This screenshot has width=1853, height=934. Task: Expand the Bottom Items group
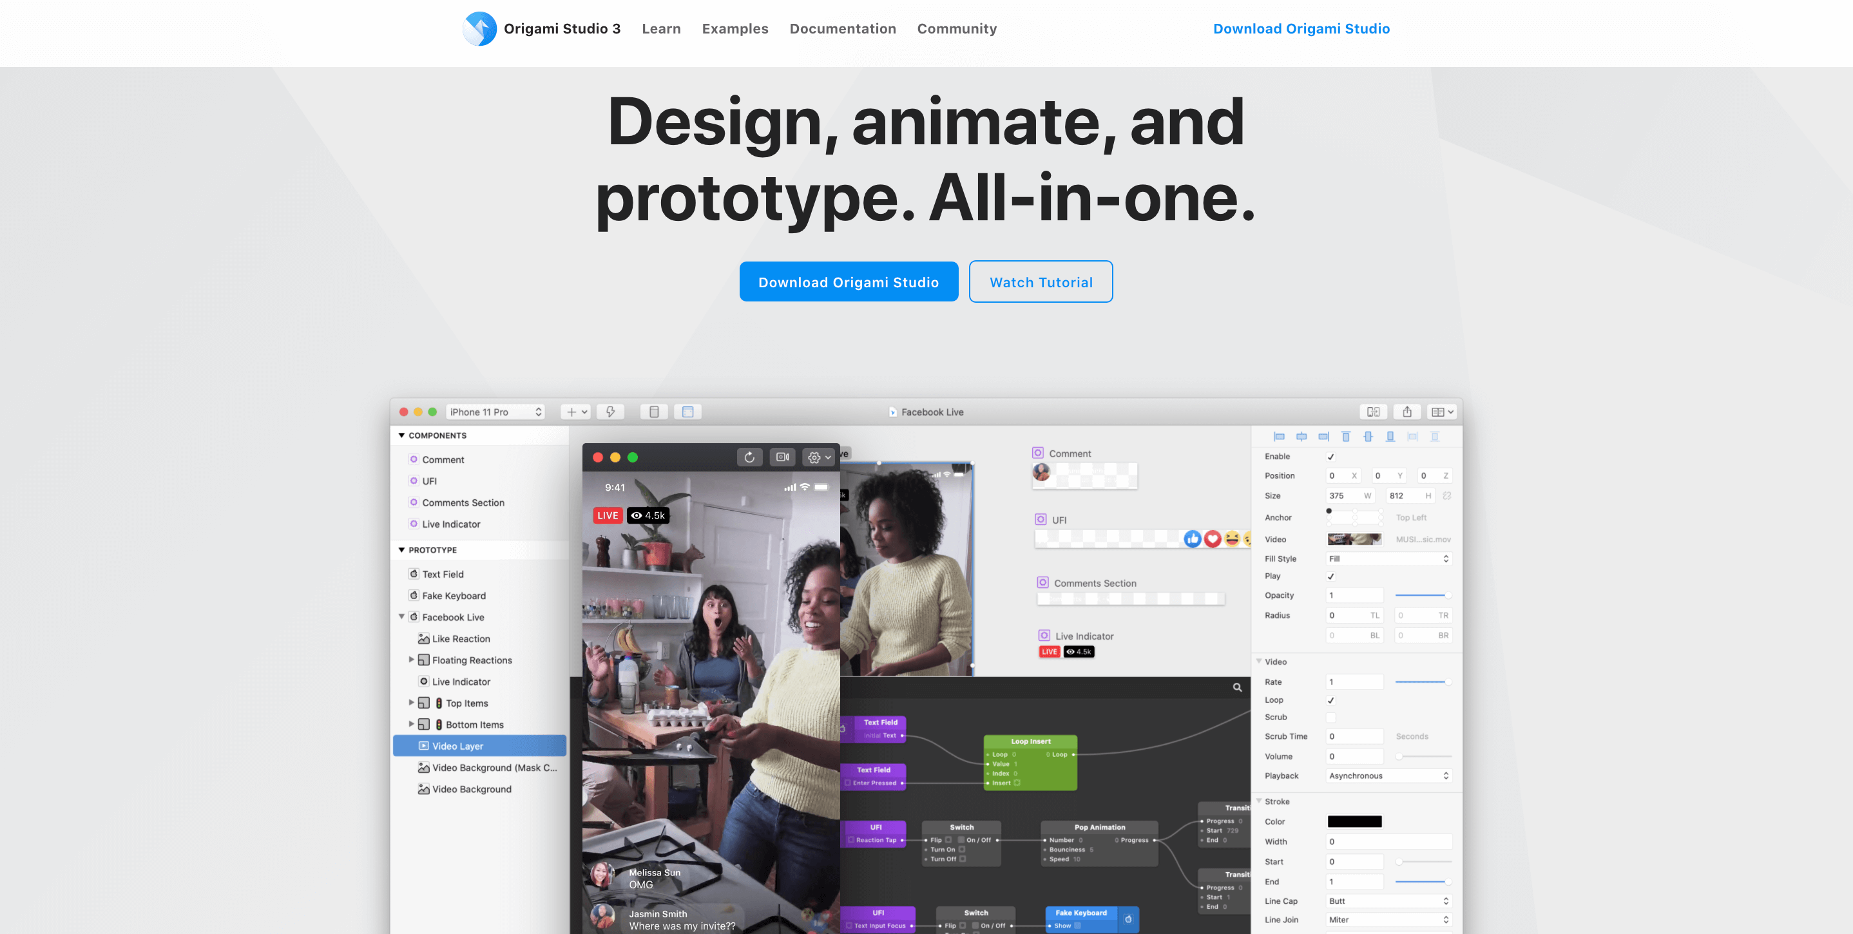coord(412,724)
